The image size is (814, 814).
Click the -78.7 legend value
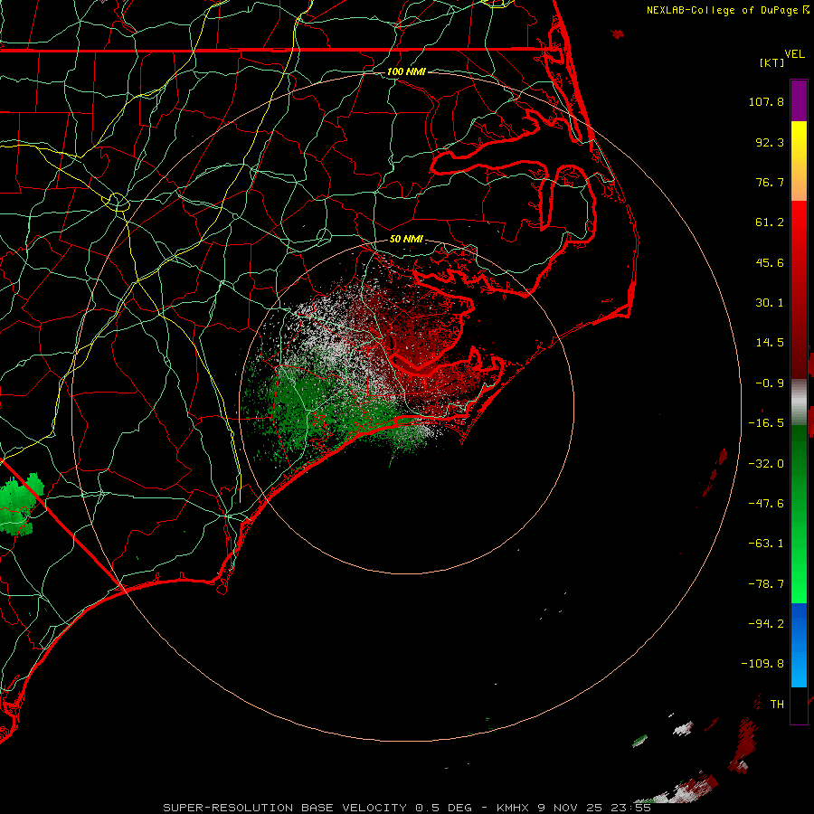coord(766,584)
